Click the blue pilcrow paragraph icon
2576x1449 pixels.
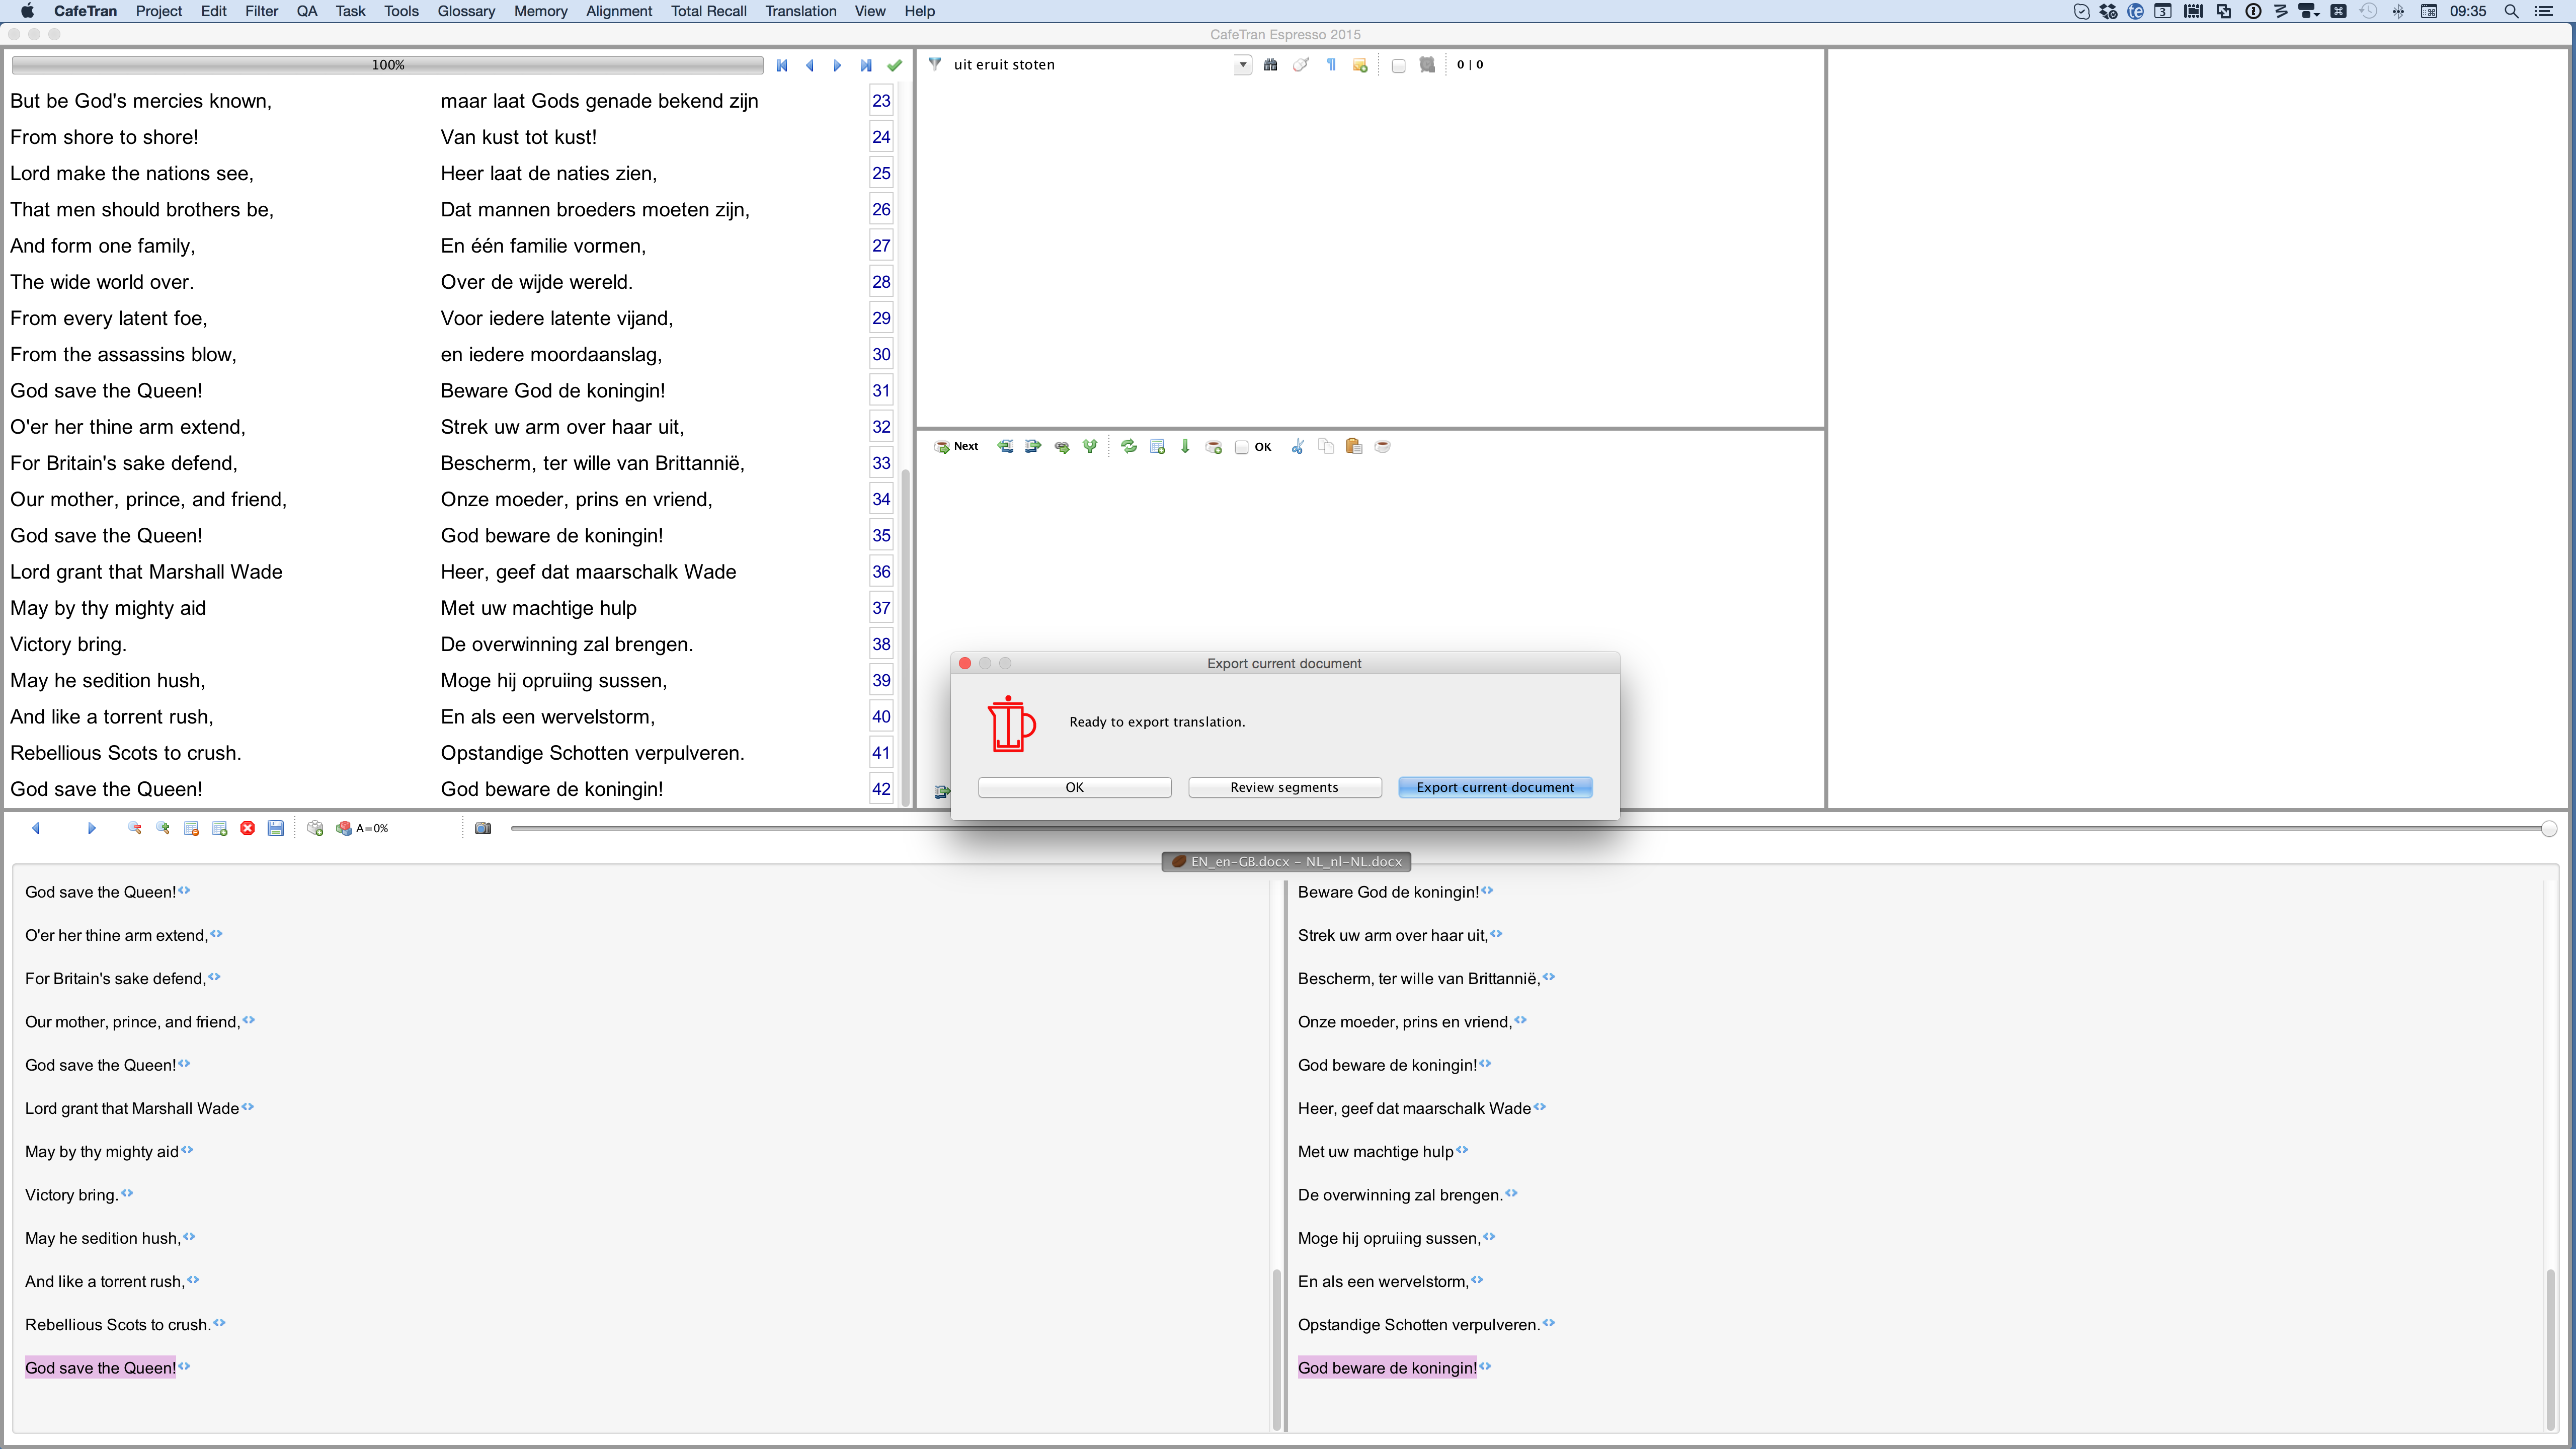(1331, 65)
